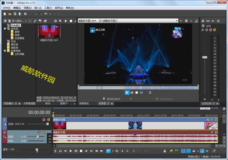Collapse the 按类型 tree node
The width and height of the screenshot is (228, 160).
point(5,29)
